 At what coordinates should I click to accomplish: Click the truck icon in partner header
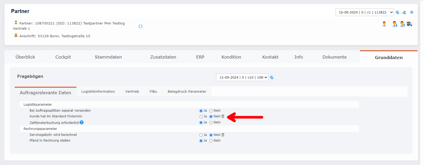[410, 24]
